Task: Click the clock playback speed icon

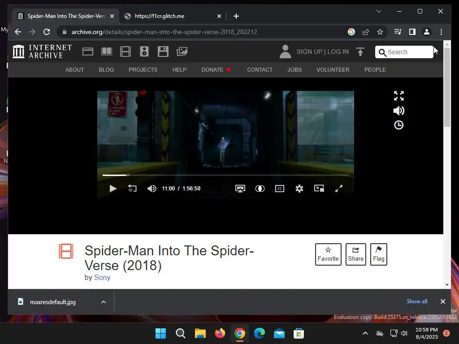Action: click(398, 125)
